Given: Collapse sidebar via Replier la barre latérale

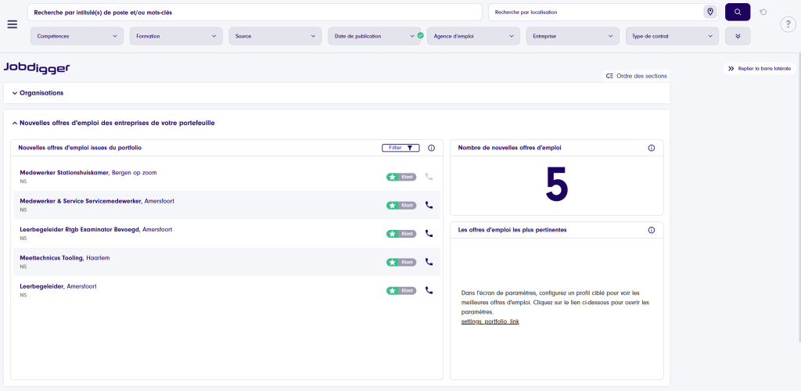Looking at the screenshot, I should click(759, 69).
